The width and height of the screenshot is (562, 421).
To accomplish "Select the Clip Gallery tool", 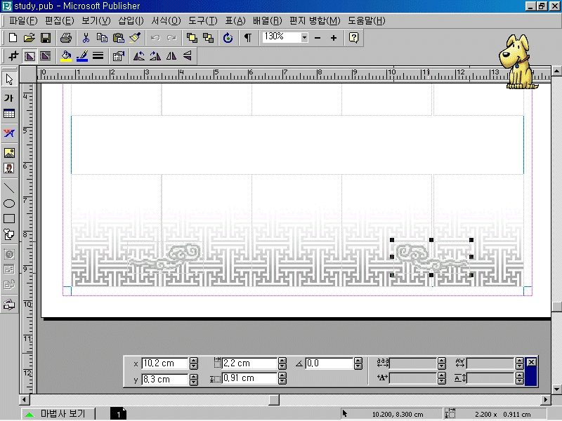I will pyautogui.click(x=9, y=168).
